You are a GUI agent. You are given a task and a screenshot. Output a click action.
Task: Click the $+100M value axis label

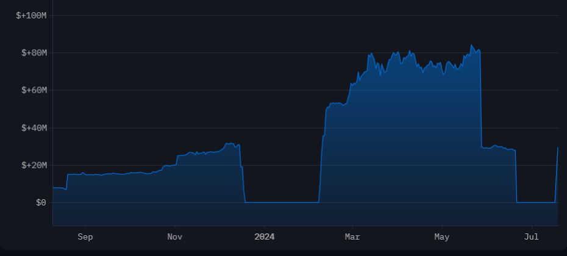coord(31,15)
